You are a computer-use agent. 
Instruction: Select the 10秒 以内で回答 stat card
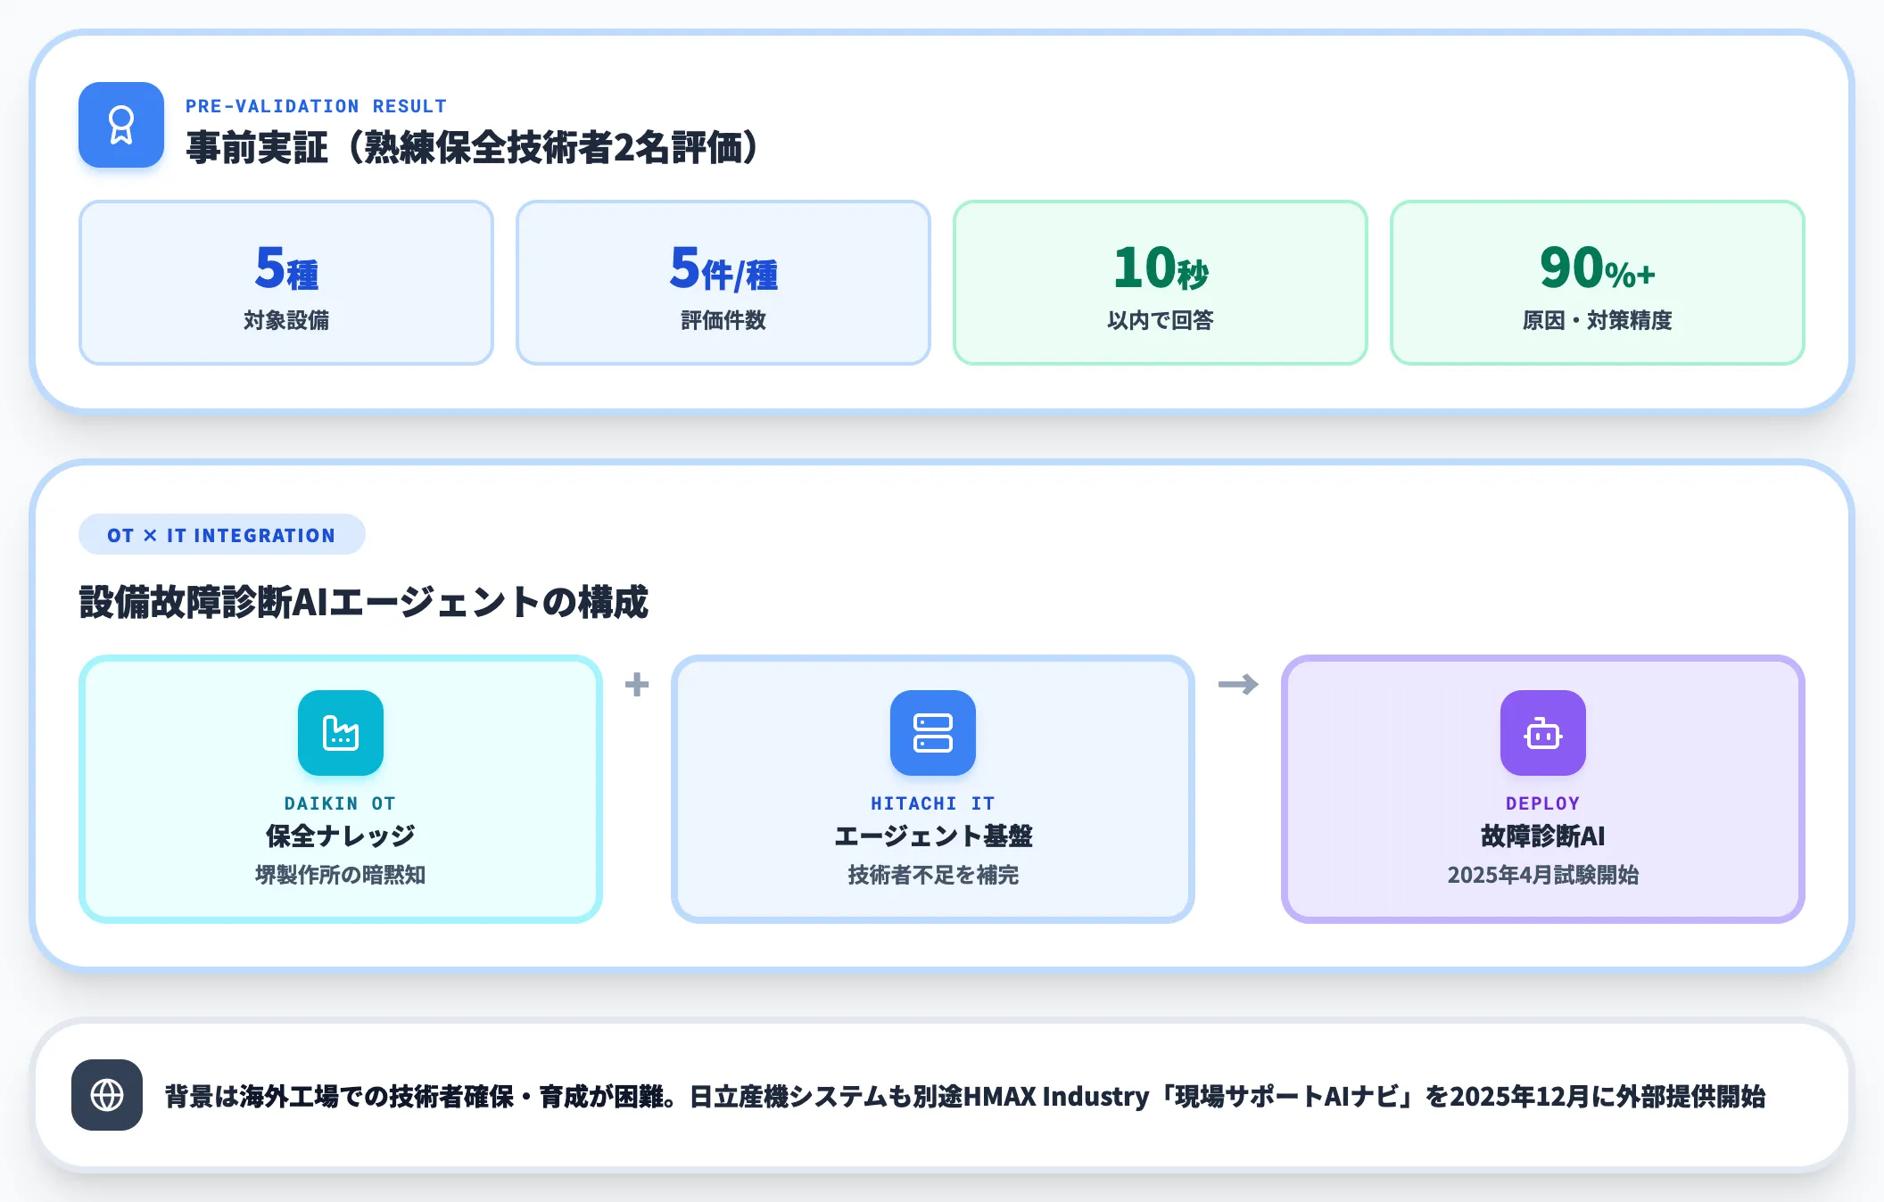[1161, 283]
